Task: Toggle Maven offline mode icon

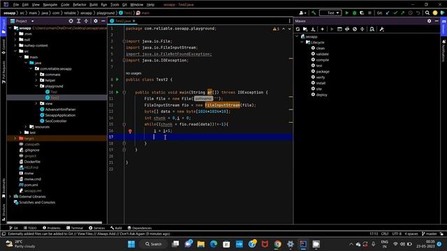Action: point(347,29)
